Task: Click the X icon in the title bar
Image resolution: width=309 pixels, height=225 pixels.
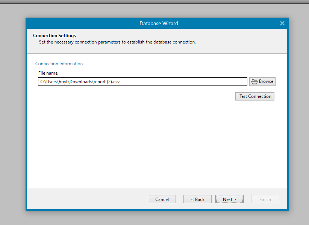Action: coord(282,23)
